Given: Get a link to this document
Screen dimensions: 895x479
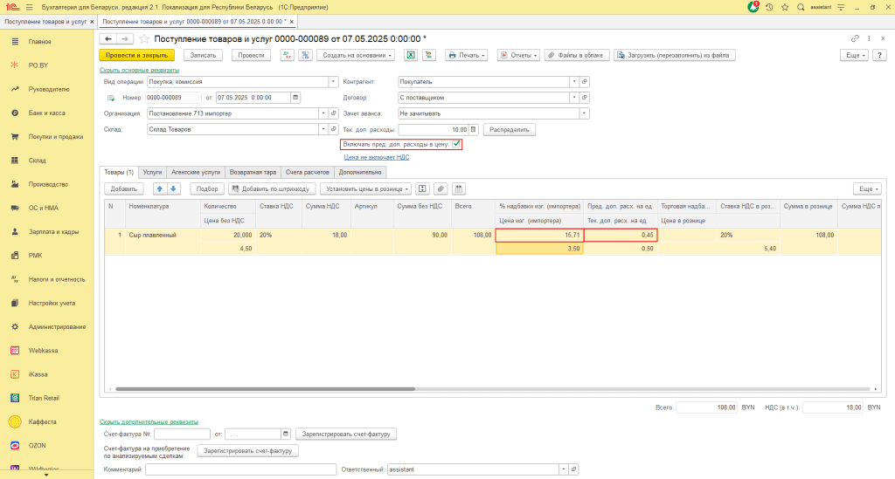Looking at the screenshot, I should [855, 38].
